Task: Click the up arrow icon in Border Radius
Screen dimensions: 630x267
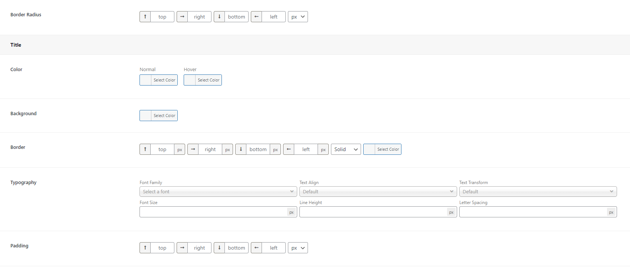Action: tap(145, 17)
